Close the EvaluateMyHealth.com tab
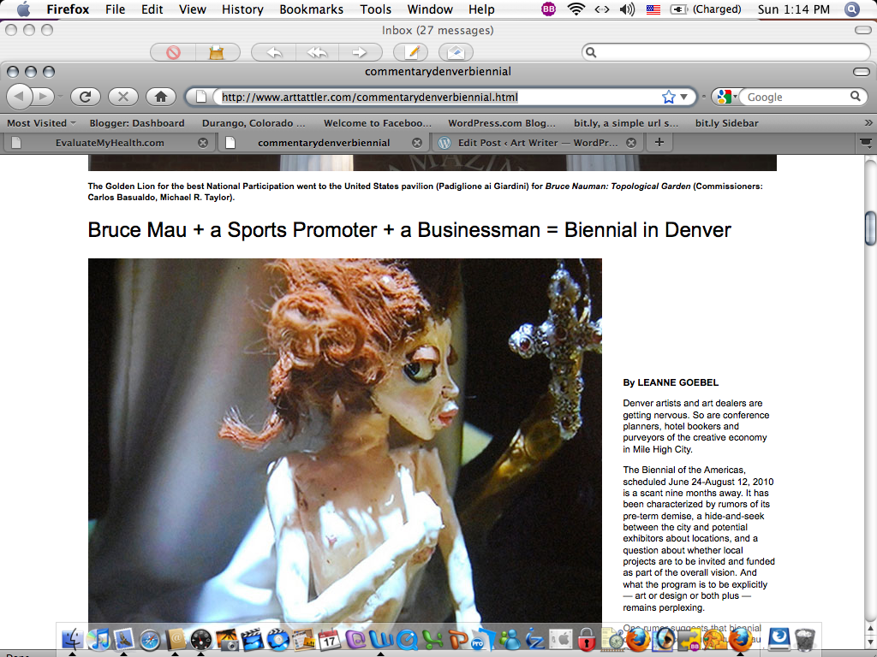877x657 pixels. point(203,143)
